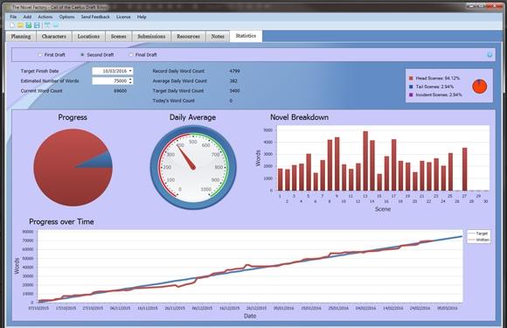Open the Actions menu

pos(45,17)
